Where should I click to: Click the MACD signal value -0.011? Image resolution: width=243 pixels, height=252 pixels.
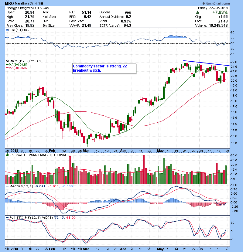53,186
